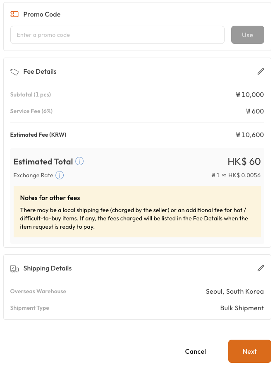Select the HK$ 60 estimated total amount
This screenshot has height=367, width=275.
244,161
